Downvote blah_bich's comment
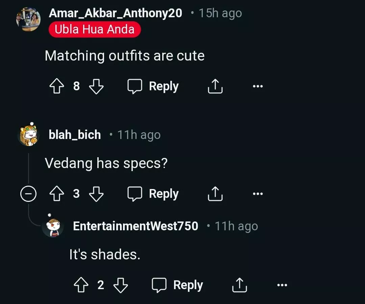The width and height of the screenshot is (365, 304). [96, 194]
